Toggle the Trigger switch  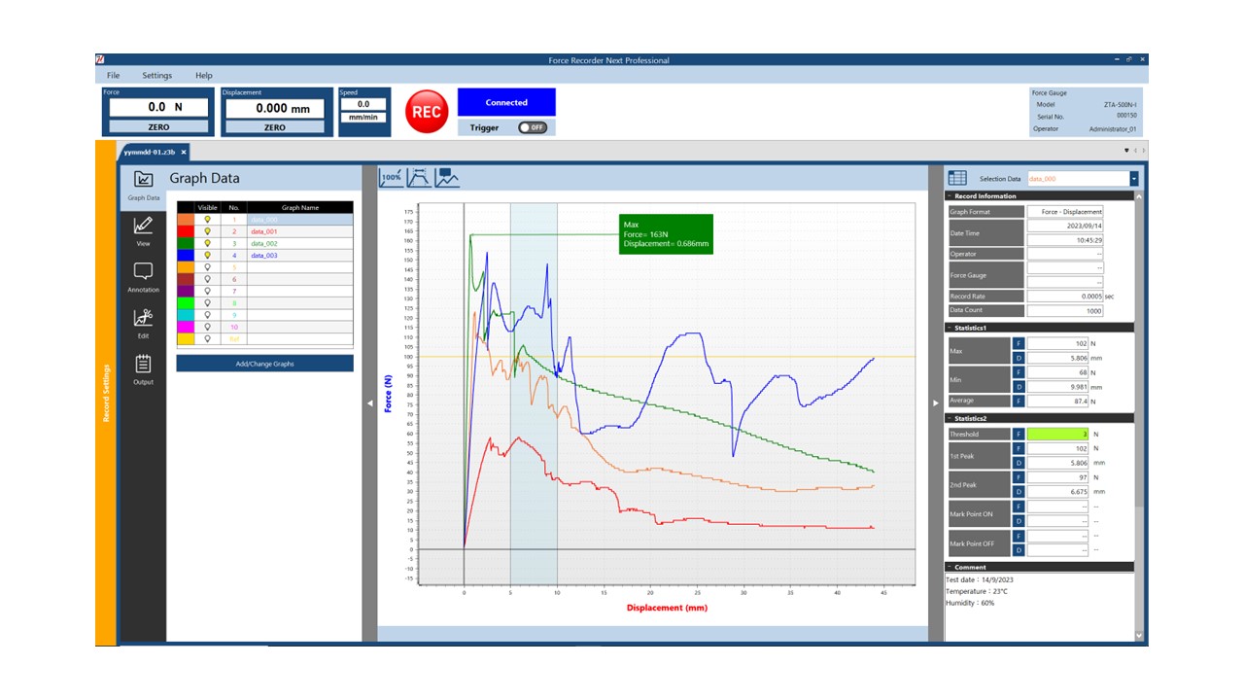[532, 127]
